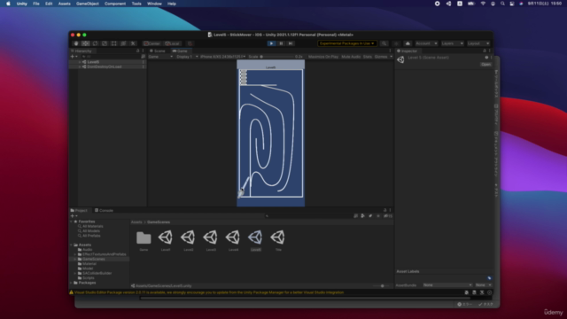Image resolution: width=567 pixels, height=319 pixels.
Task: Open the GameObject menu
Action: coord(87,4)
